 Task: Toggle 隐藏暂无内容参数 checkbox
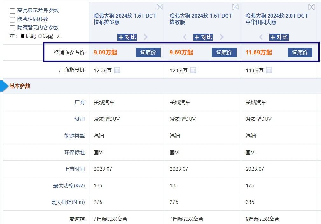click(x=12, y=28)
